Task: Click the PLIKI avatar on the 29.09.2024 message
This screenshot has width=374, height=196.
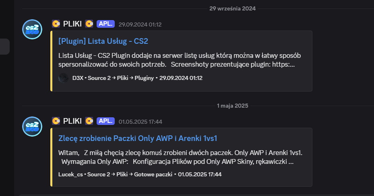Action: [32, 29]
